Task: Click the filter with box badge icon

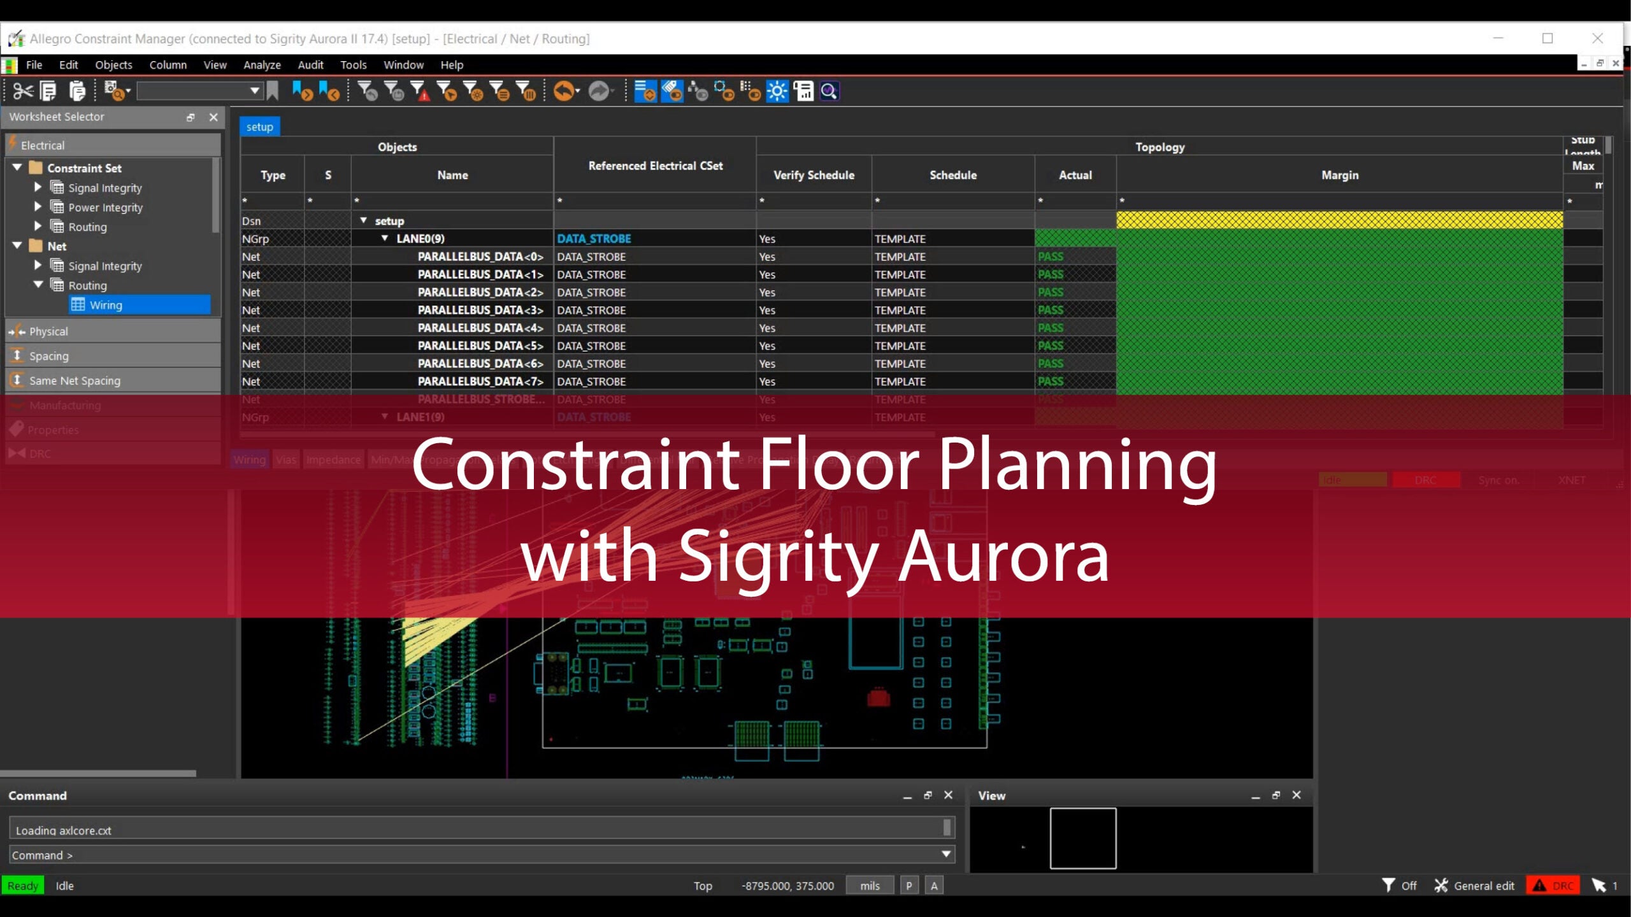Action: [394, 92]
